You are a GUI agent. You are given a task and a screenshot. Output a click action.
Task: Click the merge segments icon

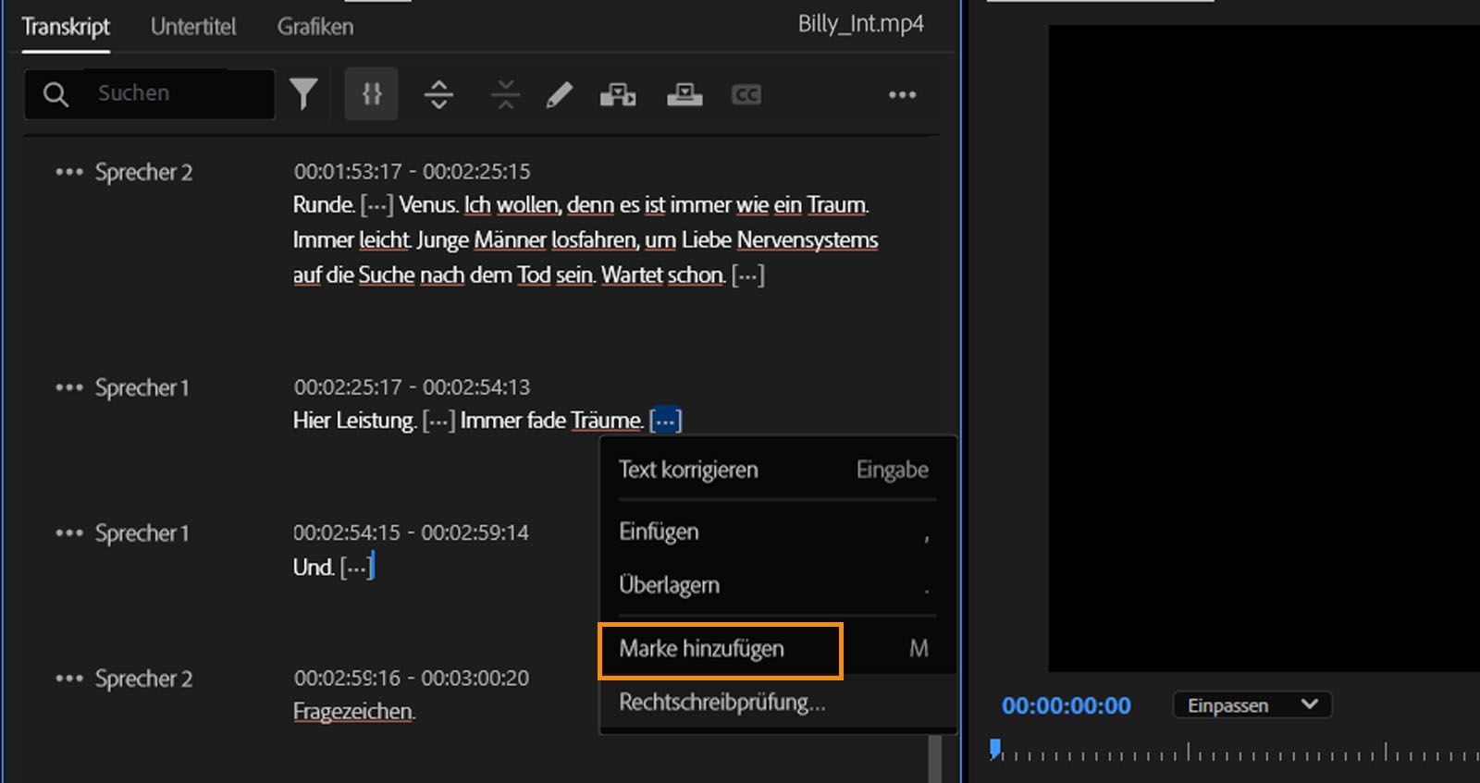[505, 94]
